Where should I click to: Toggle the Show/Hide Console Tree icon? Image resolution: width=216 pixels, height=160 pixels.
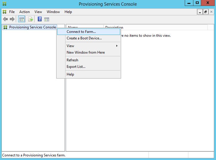(x=22, y=19)
